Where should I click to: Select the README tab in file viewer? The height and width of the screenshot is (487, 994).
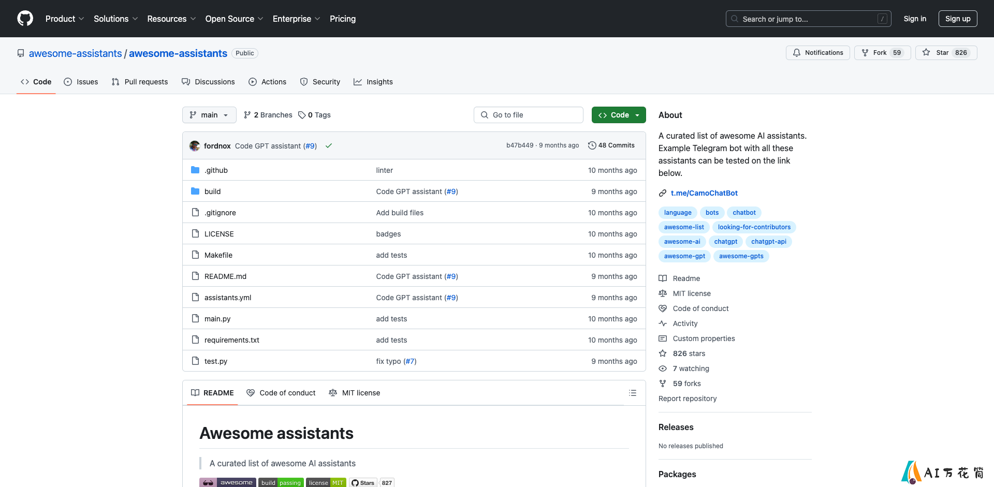(x=212, y=393)
